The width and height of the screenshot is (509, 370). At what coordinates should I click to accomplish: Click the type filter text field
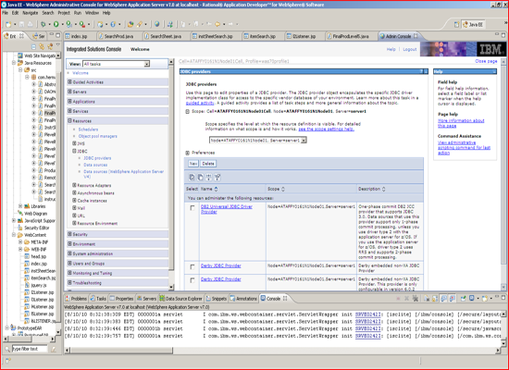click(x=30, y=349)
